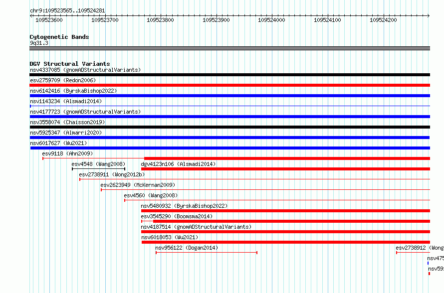Click ruler position 109524200
Viewport: 444px width, 293px height.
pyautogui.click(x=383, y=20)
